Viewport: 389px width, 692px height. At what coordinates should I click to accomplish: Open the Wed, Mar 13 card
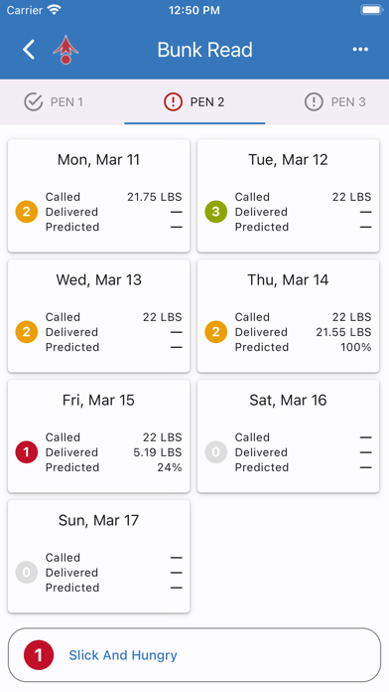tap(98, 316)
